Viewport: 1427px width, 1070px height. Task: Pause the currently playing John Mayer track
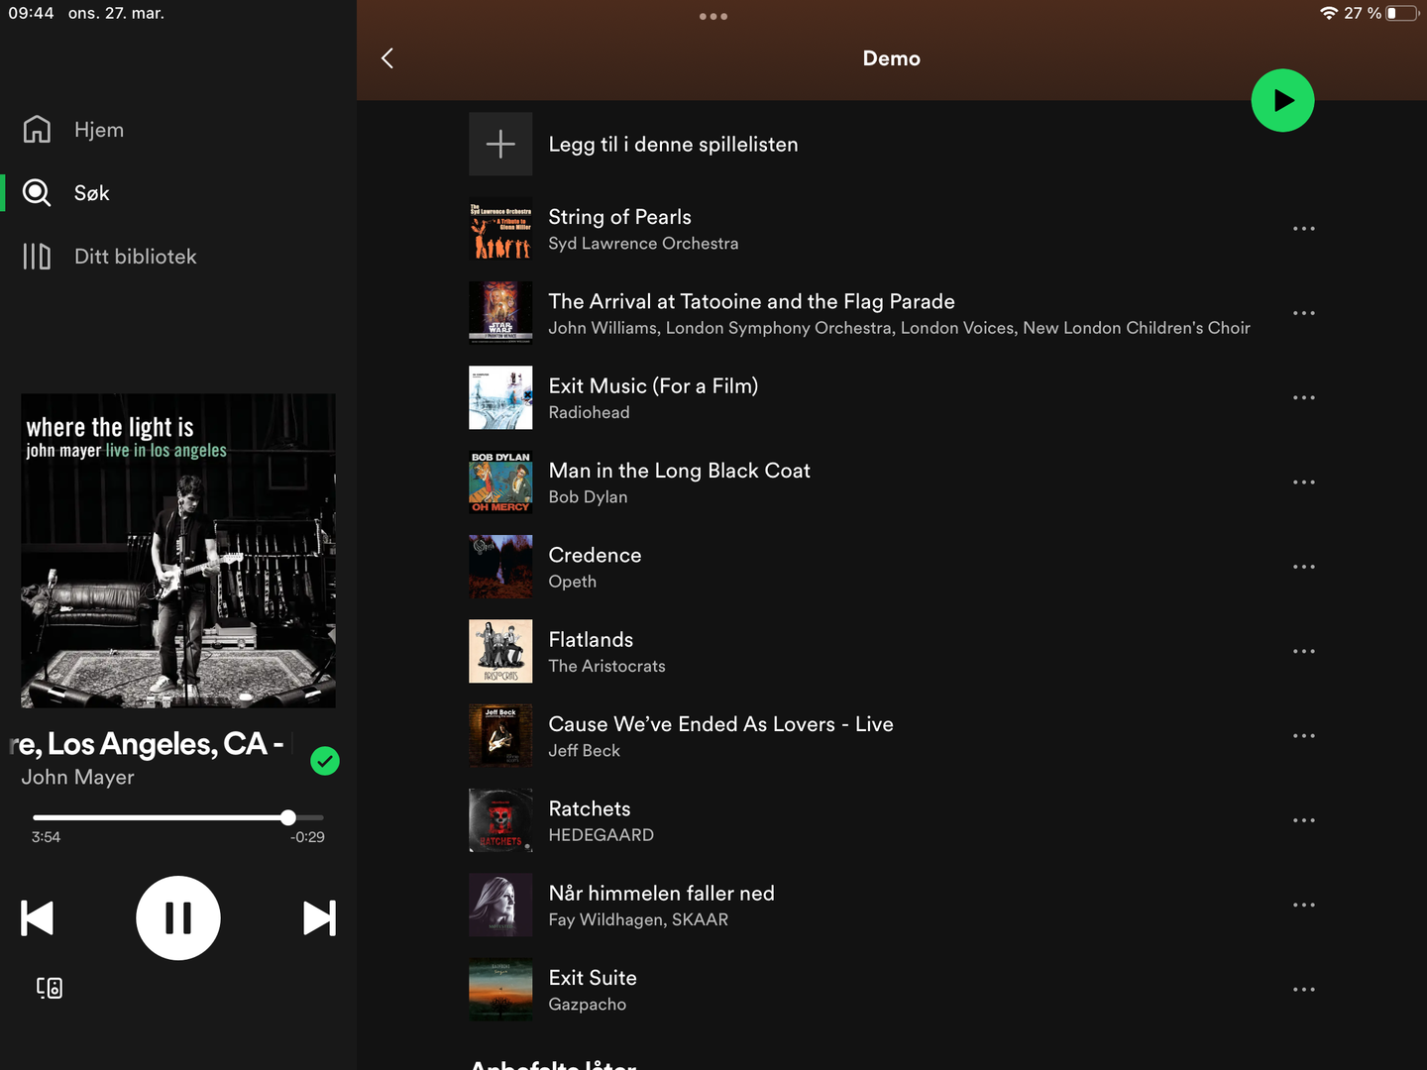coord(178,918)
